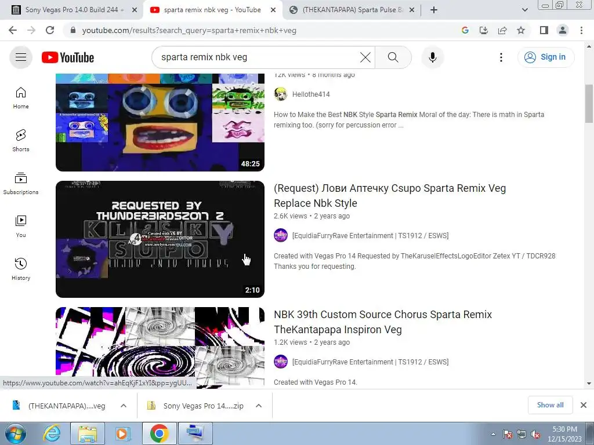This screenshot has height=445, width=594.
Task: Bookmark this page with star icon
Action: (521, 30)
